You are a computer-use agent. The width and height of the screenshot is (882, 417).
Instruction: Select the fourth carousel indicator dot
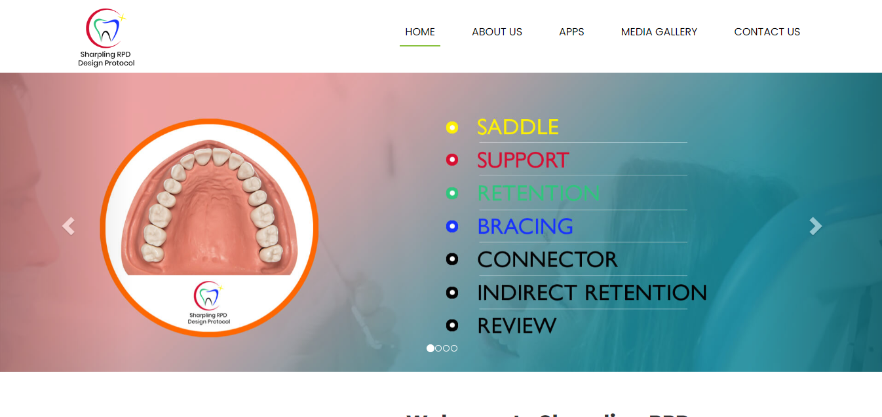pos(454,348)
